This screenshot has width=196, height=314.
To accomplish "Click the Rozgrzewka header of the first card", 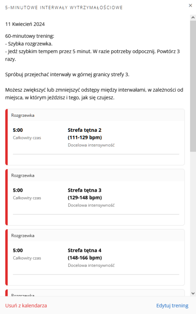I will (x=23, y=116).
